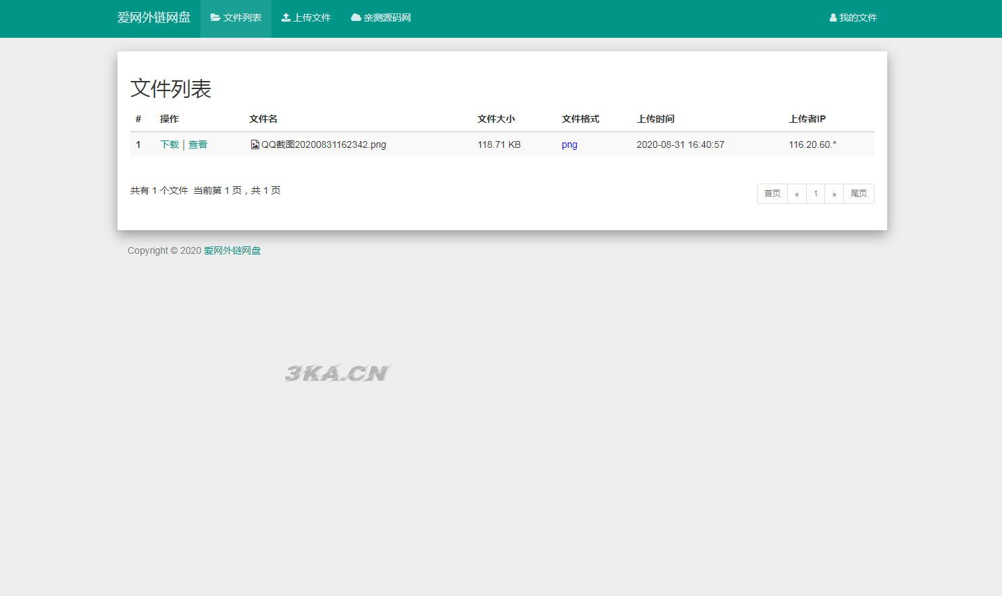The width and height of the screenshot is (1002, 596).
Task: Click the user icon beside 我的文件
Action: tap(833, 18)
